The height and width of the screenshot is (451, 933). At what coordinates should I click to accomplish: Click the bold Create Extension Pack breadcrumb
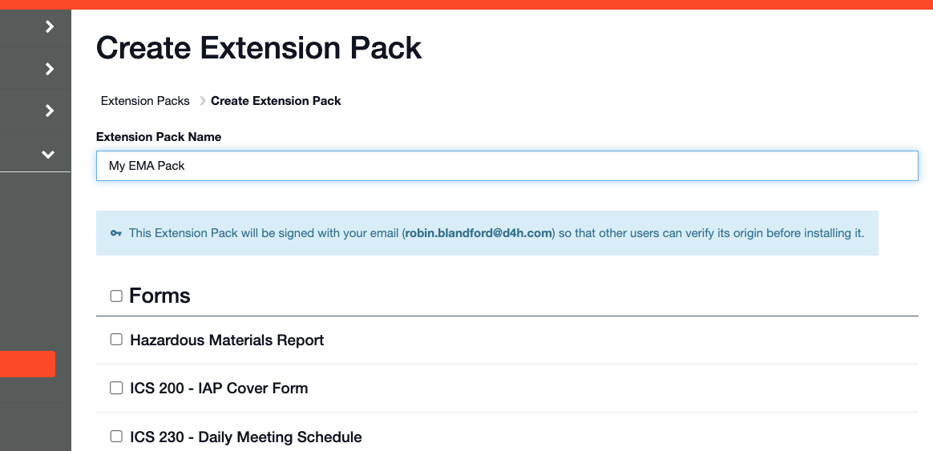click(276, 101)
